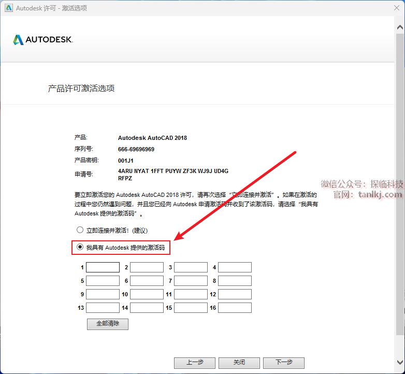Click product name 'Autodesk AutoCAD 2018'
Image resolution: width=405 pixels, height=374 pixels.
[x=152, y=138]
